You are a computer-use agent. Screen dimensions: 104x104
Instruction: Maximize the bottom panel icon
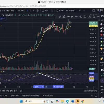96,96
